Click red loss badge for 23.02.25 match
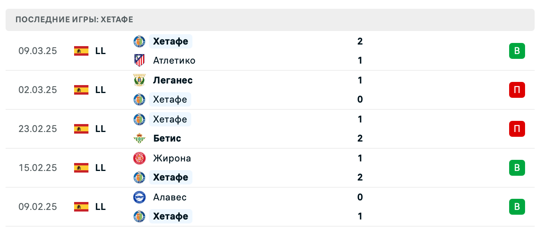 click(517, 129)
